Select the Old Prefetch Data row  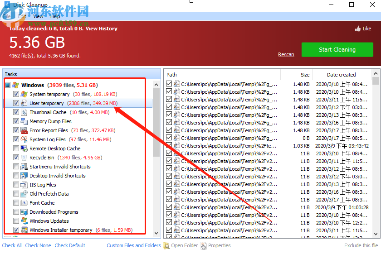click(78, 194)
